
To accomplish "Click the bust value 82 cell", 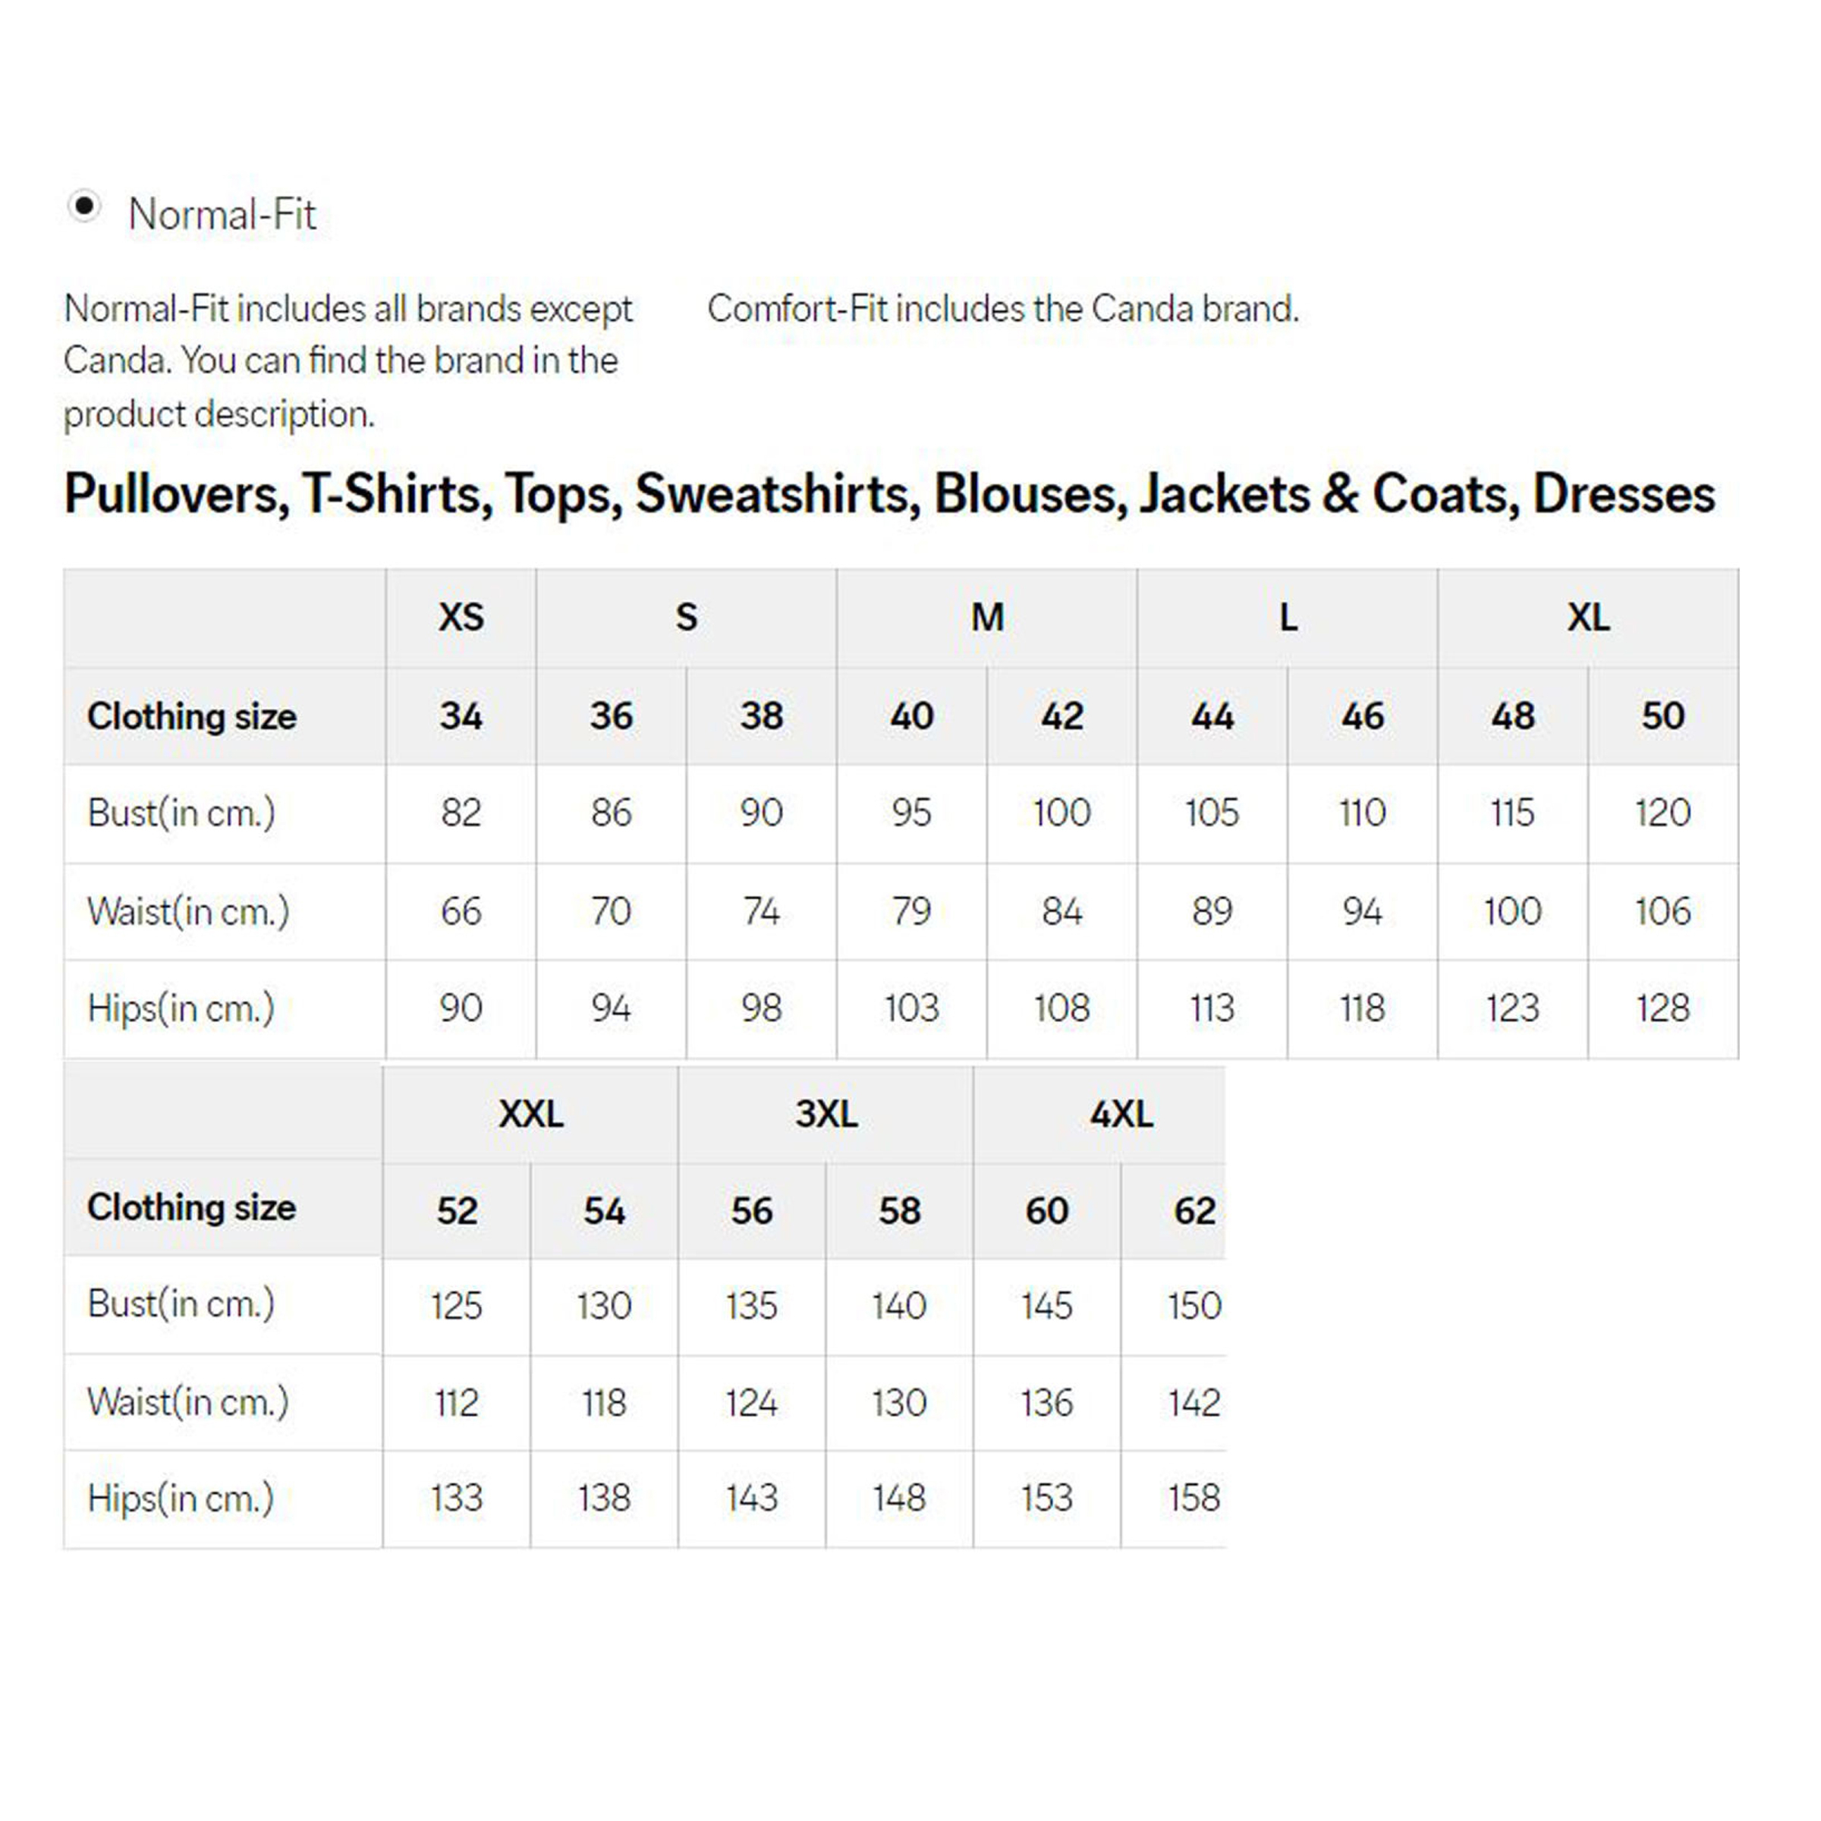I will tap(461, 813).
